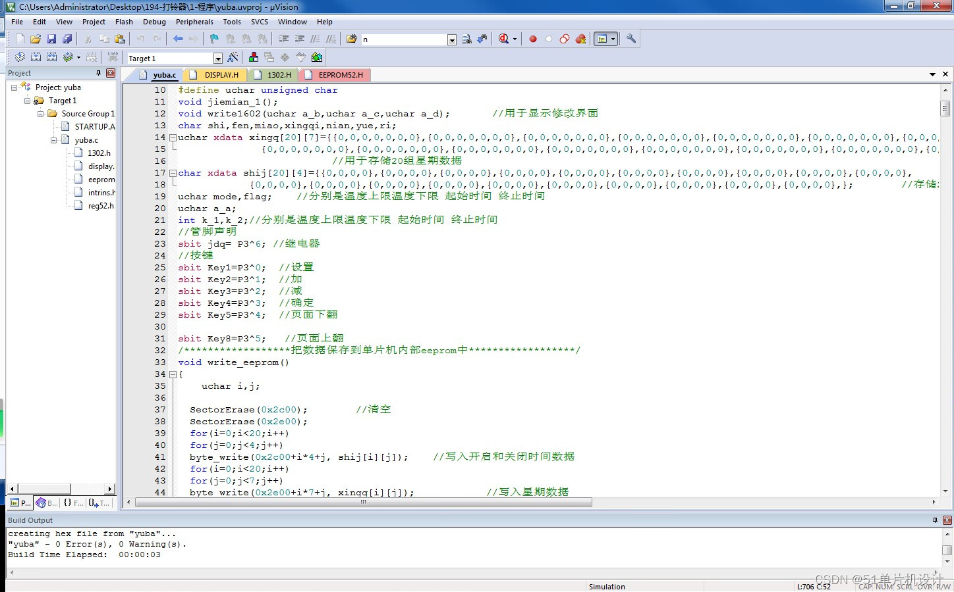Open a file using the folder icon

coord(36,39)
